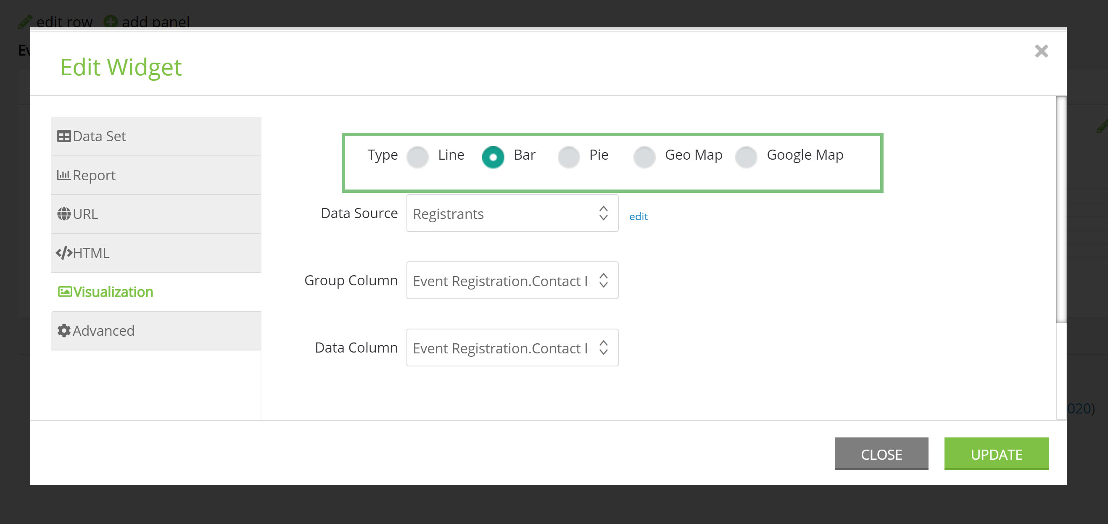Click the add panel link behind dialog
This screenshot has width=1108, height=524.
[156, 21]
